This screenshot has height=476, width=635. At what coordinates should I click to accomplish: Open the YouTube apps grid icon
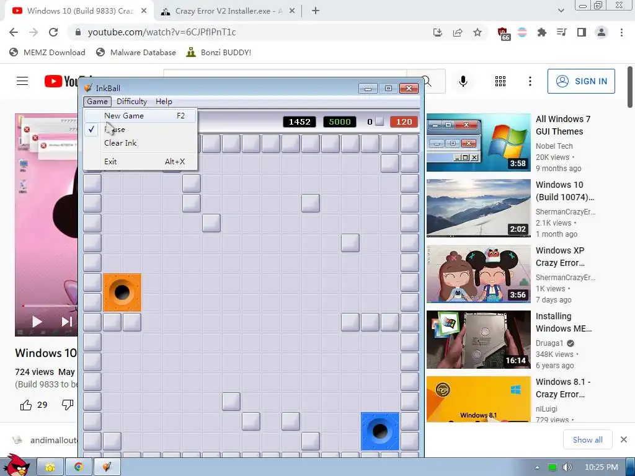click(500, 81)
